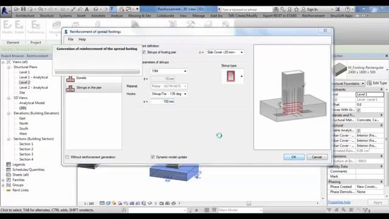The image size is (389, 219).
Task: Click the Open folder quick-access icon
Action: click(16, 9)
